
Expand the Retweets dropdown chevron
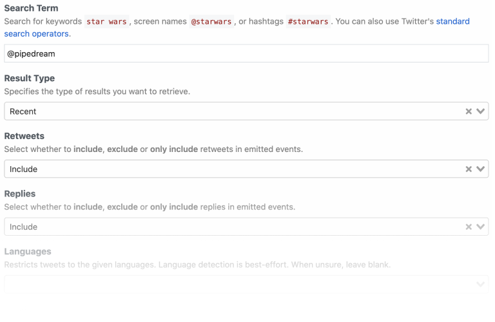480,169
